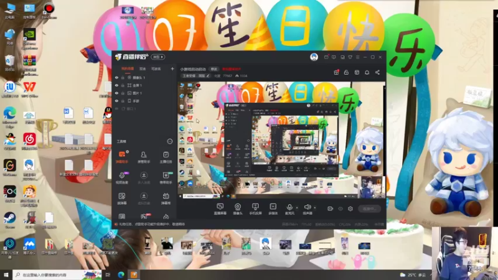Open the GeForce Experience desktop shortcut
Screen dimensions: 498x280
coord(29,39)
